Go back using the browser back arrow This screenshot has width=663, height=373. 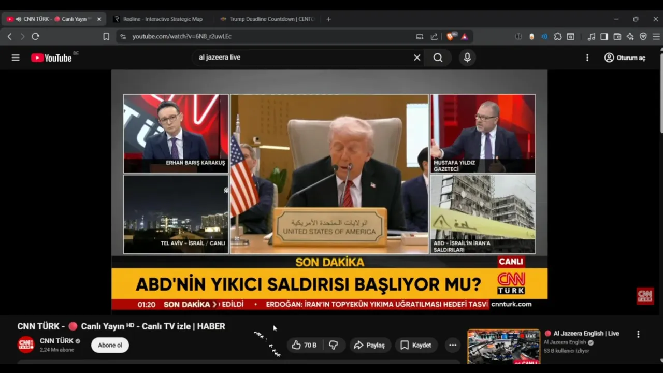(9, 36)
